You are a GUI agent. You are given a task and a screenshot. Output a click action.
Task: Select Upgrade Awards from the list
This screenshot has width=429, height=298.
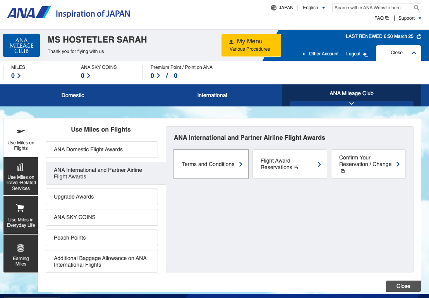tap(101, 197)
